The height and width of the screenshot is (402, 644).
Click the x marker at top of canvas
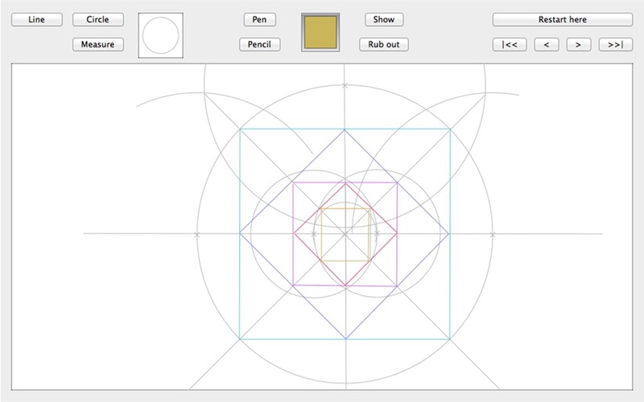[x=345, y=84]
